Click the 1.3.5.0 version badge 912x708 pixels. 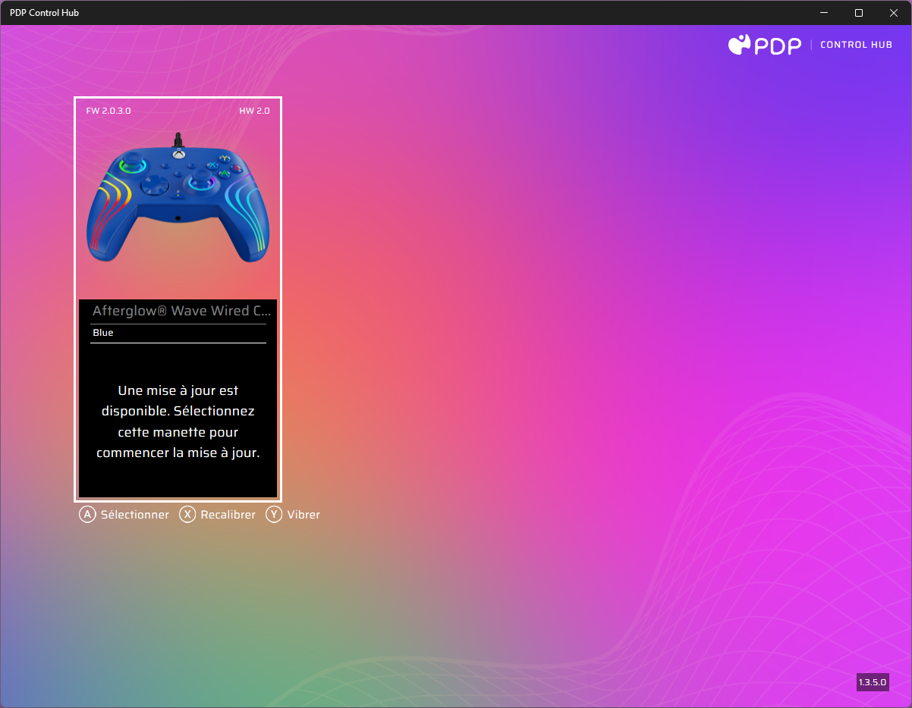(x=872, y=681)
